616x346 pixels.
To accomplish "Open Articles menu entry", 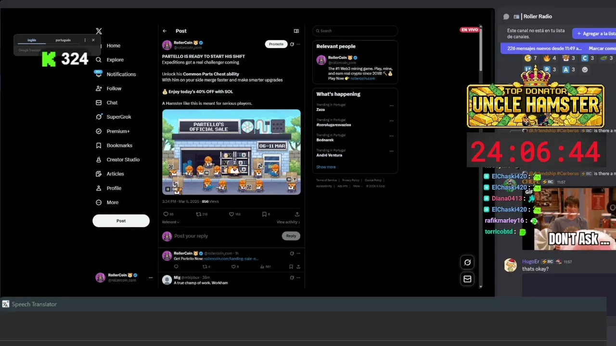I will coord(115,174).
